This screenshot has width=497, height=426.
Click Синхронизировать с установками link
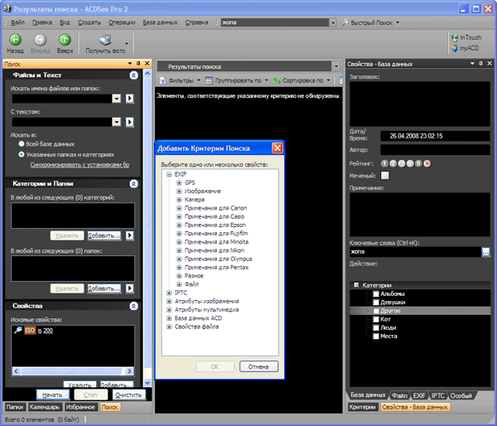tap(80, 165)
